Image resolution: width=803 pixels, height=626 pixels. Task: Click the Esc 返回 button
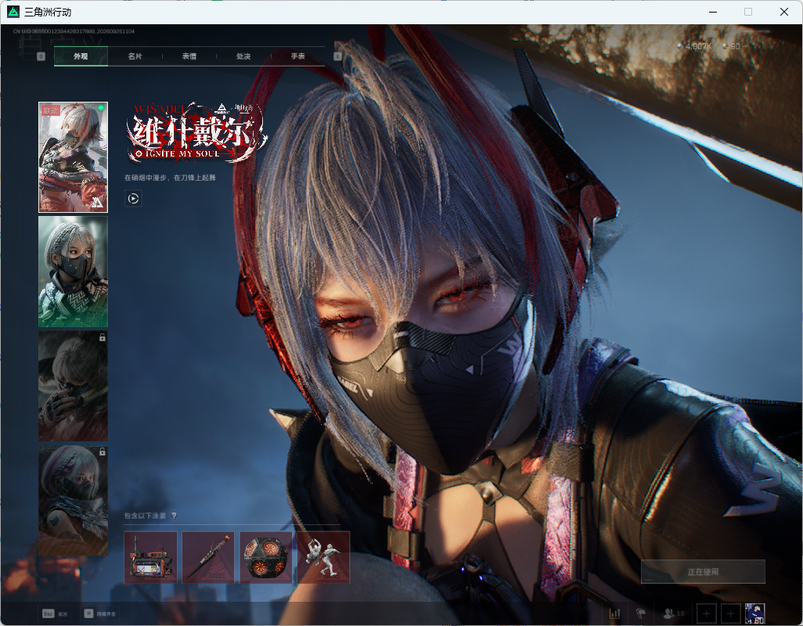[x=56, y=613]
